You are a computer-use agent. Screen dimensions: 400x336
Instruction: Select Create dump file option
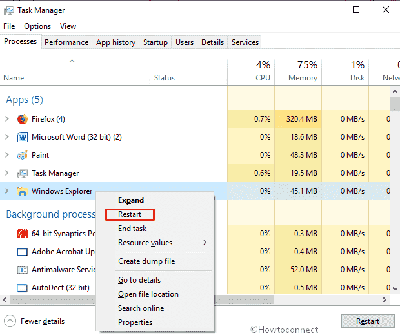[x=146, y=261]
